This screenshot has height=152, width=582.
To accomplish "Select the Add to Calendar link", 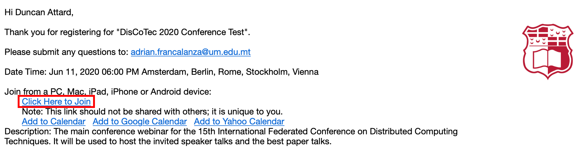I will [x=54, y=121].
